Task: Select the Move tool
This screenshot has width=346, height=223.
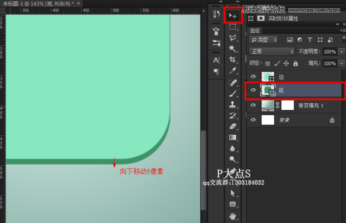Action: (233, 16)
